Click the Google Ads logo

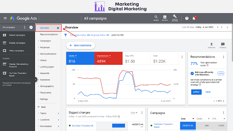point(23,18)
